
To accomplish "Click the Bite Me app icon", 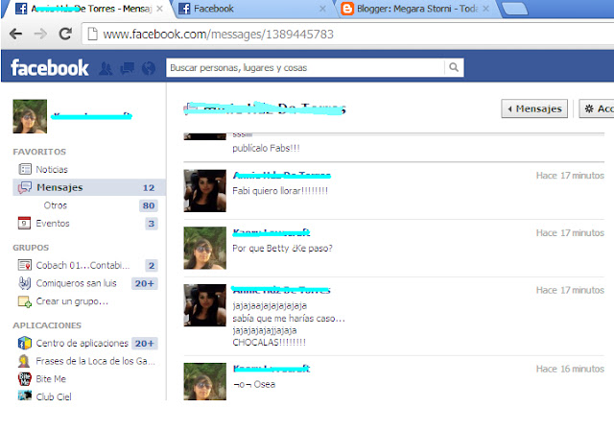I will tap(24, 379).
